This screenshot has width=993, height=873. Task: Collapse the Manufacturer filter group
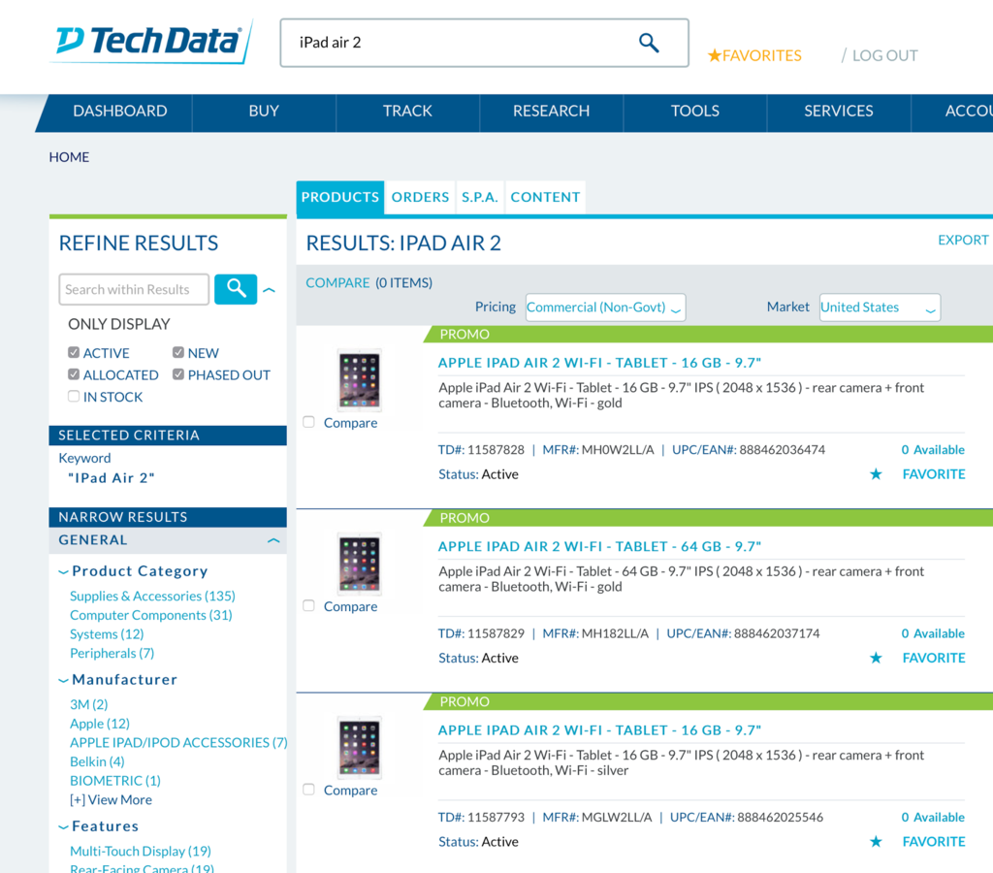pyautogui.click(x=63, y=680)
